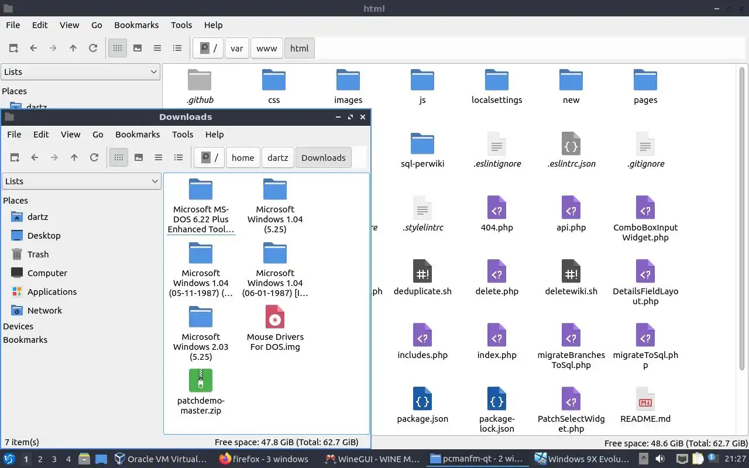This screenshot has width=749, height=468.
Task: Select the Microsoft MS-DOS 6.22 Plus folder
Action: [x=201, y=206]
